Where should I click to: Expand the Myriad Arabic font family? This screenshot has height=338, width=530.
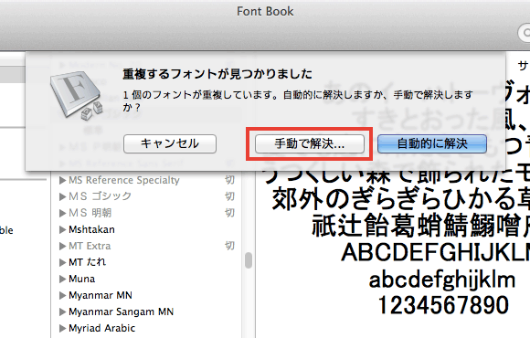tap(62, 328)
